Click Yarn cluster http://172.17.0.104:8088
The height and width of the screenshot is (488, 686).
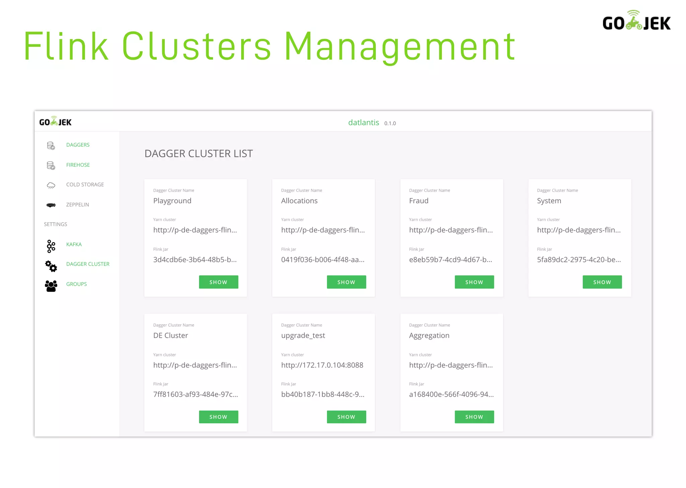pos(322,365)
